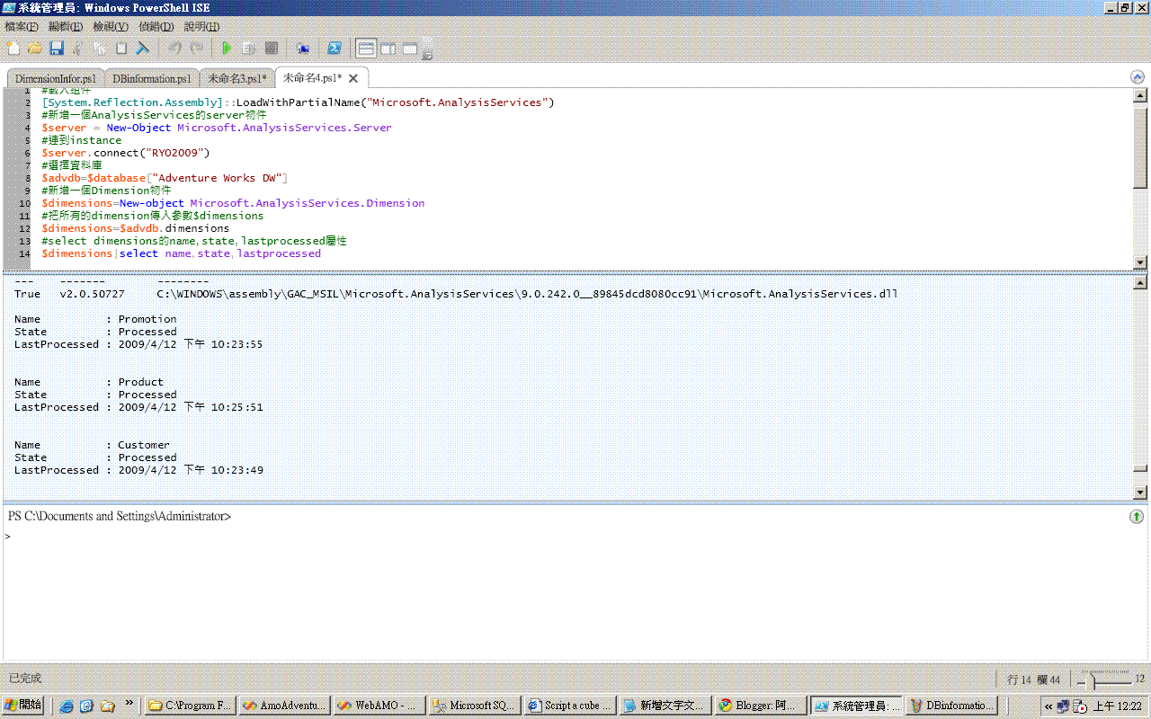Viewport: 1151px width, 719px height.
Task: Open the 偵錯 (Debug) menu
Action: tap(156, 27)
